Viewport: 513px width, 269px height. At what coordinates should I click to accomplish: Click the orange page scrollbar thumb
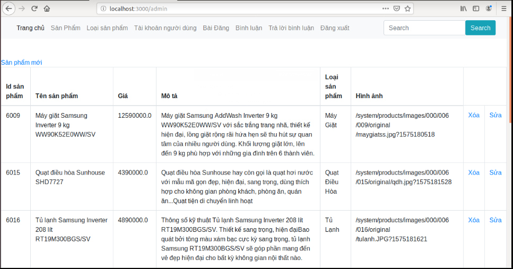[510, 70]
